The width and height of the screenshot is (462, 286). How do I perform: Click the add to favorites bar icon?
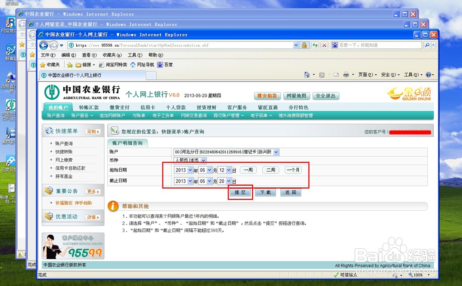tap(70, 65)
